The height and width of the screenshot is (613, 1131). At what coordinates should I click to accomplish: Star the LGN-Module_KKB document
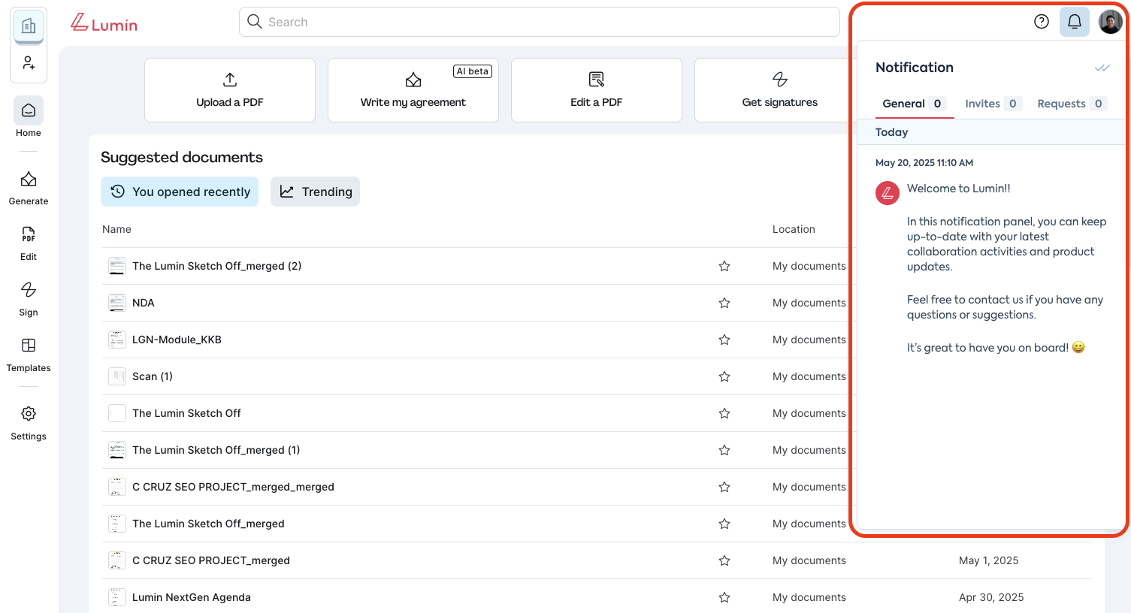pyautogui.click(x=724, y=340)
